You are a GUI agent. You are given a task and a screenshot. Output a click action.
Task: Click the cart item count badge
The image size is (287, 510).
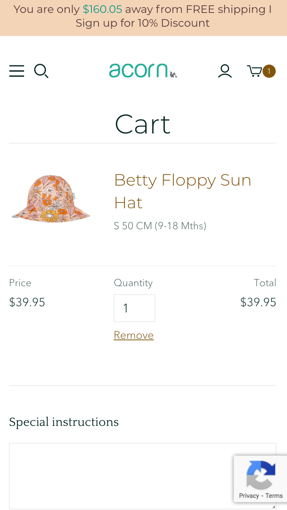pos(269,71)
